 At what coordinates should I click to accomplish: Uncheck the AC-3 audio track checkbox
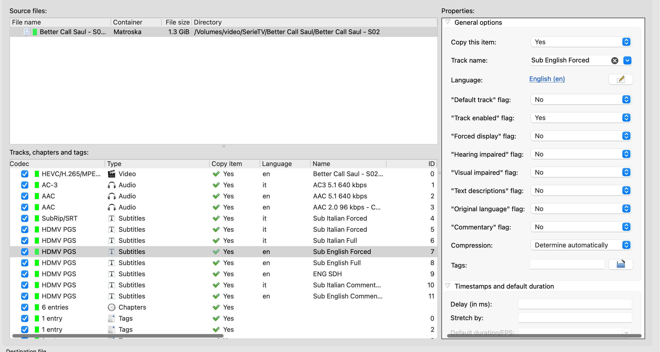(25, 185)
